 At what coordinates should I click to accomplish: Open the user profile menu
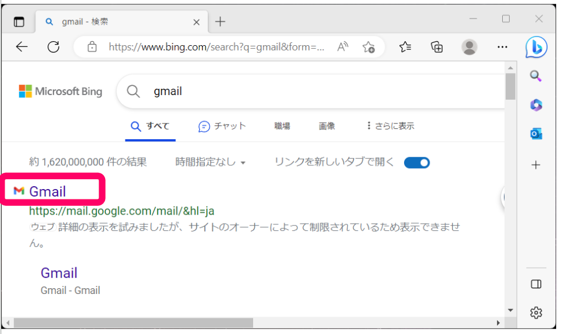click(469, 47)
